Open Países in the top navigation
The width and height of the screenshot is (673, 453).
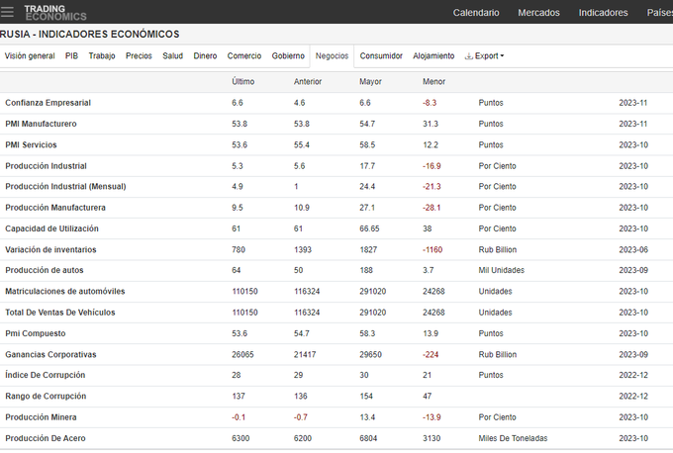click(660, 13)
